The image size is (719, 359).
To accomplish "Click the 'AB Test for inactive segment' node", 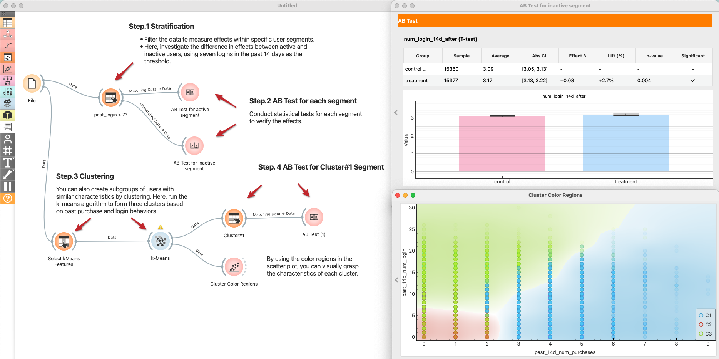I will [194, 146].
